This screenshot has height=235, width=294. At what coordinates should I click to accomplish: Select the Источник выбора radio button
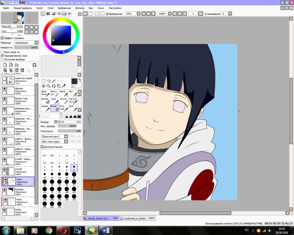point(2,59)
